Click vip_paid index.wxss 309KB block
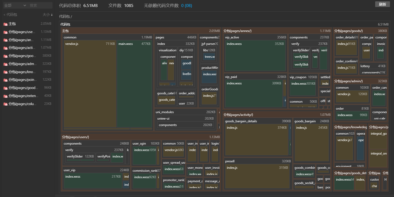Viewport: 394px width, 197px height. coord(254,93)
